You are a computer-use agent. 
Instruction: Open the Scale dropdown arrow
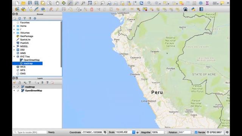133,132
